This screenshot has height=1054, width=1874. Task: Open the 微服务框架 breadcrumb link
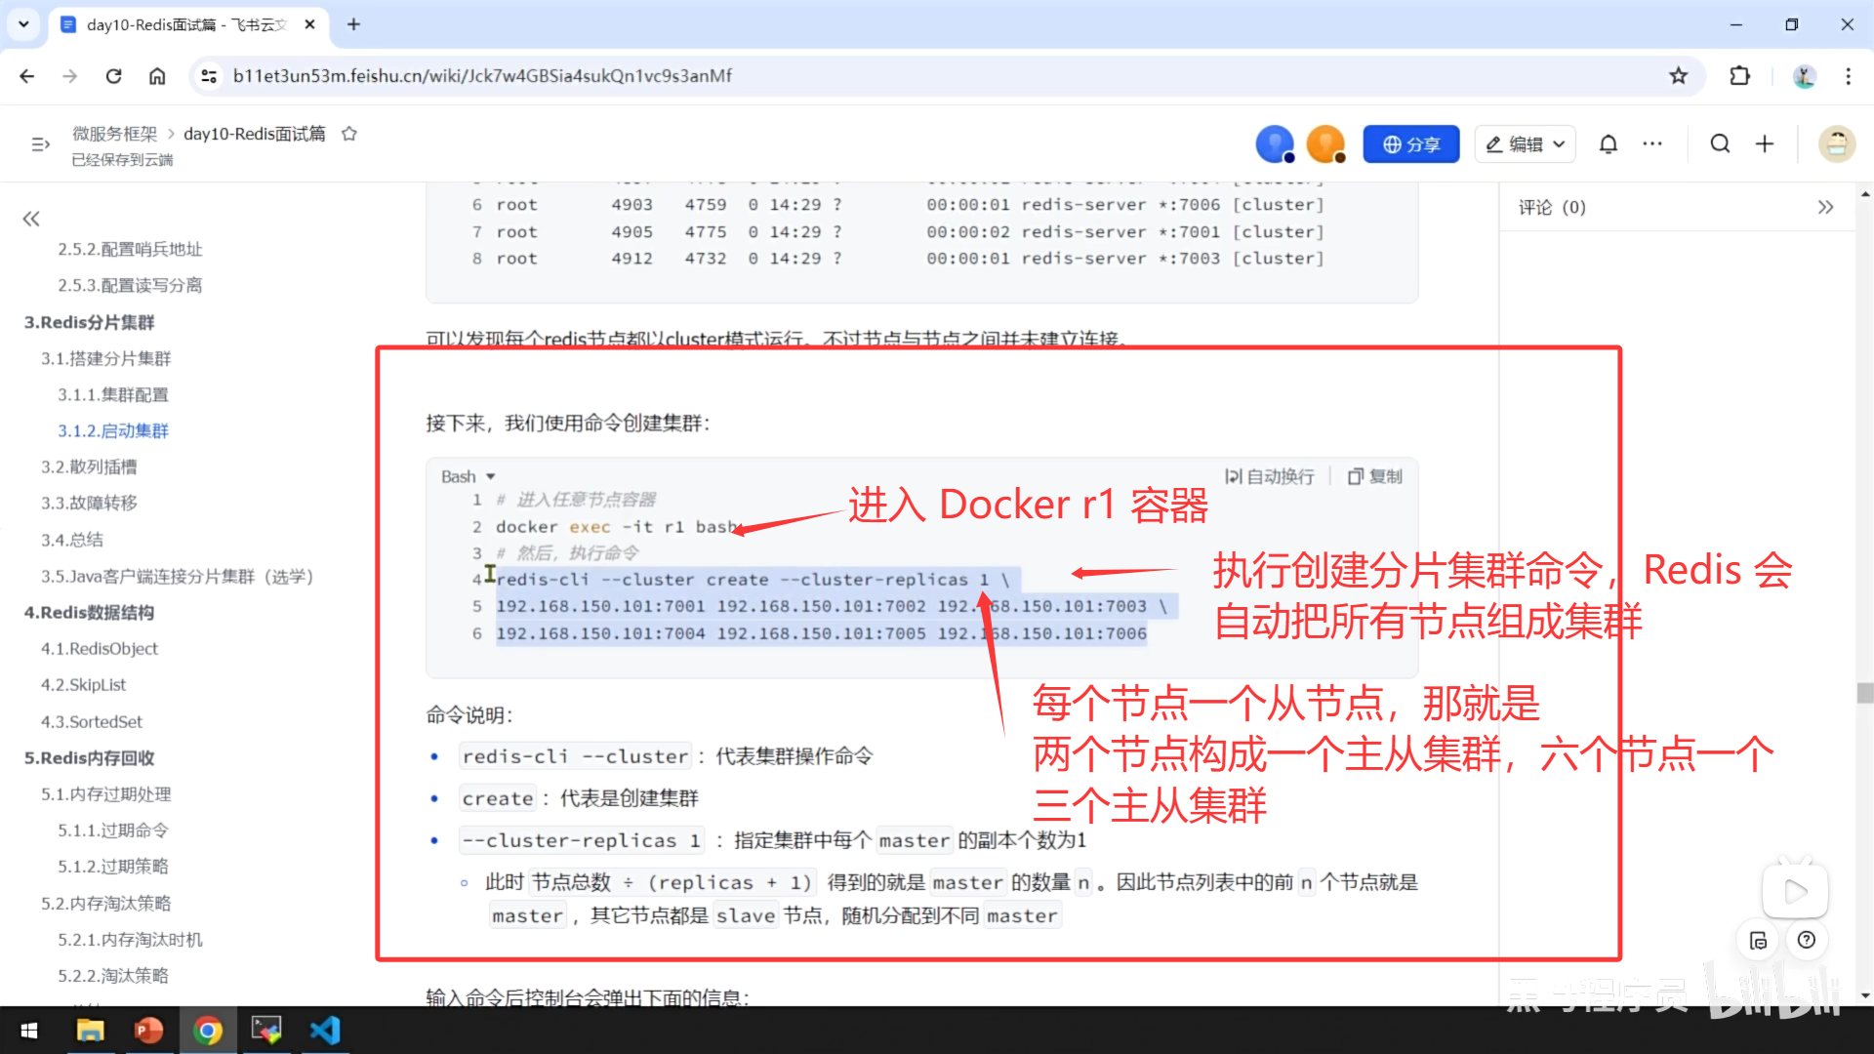114,134
